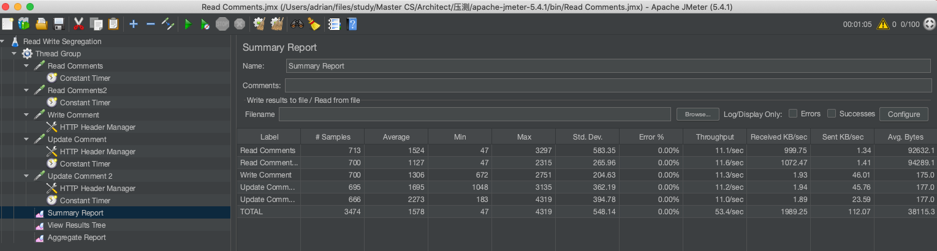Open Help with question mark icon
This screenshot has height=251, width=937.
(x=352, y=24)
